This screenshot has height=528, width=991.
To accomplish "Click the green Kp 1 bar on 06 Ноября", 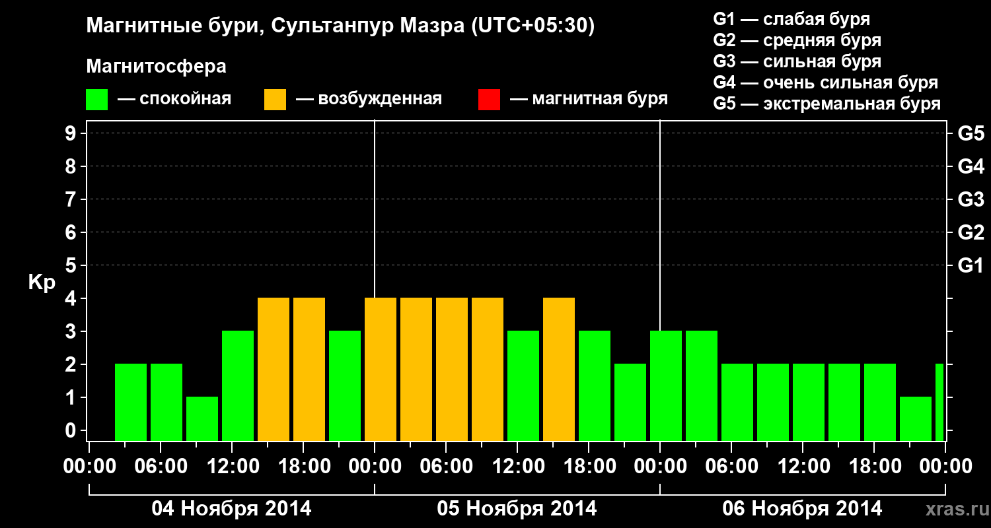I will [x=916, y=418].
